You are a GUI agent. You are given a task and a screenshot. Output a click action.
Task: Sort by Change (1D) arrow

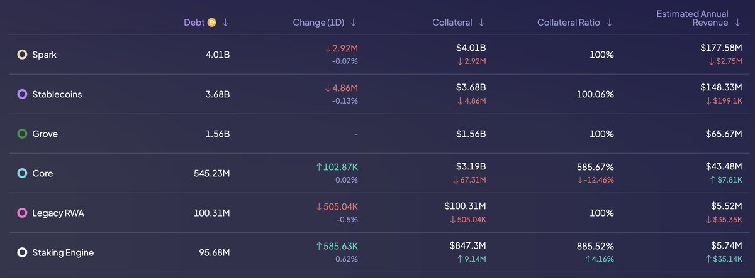(353, 23)
